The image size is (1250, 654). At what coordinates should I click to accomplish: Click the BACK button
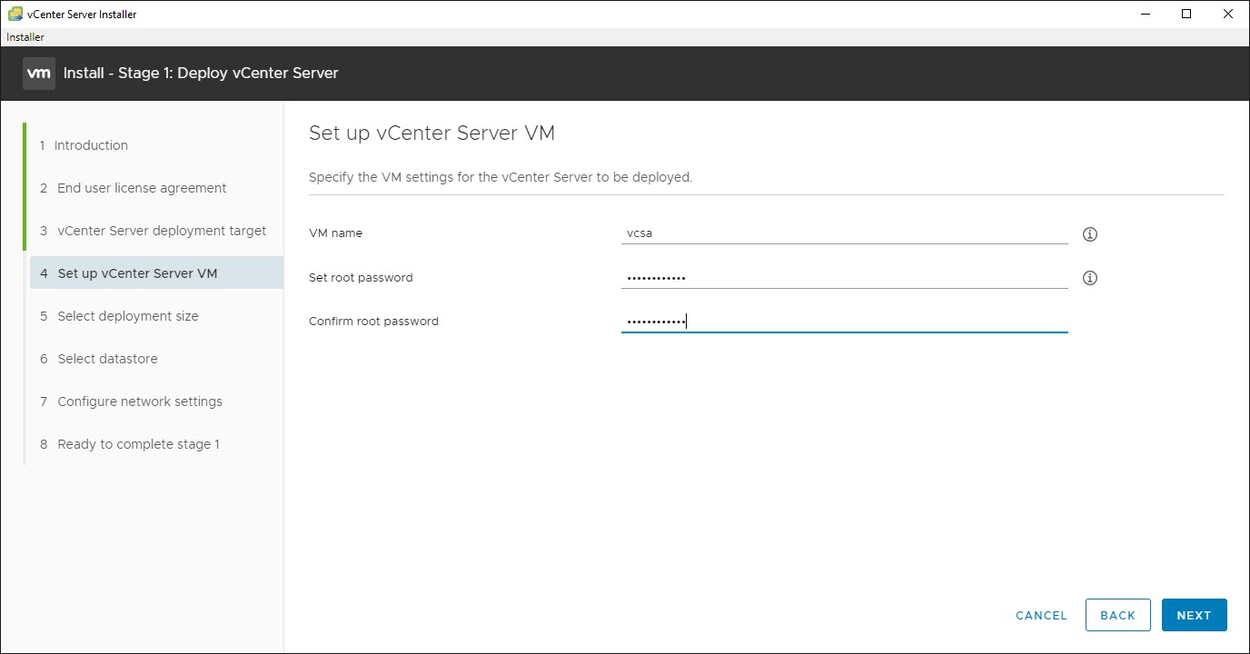(1117, 615)
